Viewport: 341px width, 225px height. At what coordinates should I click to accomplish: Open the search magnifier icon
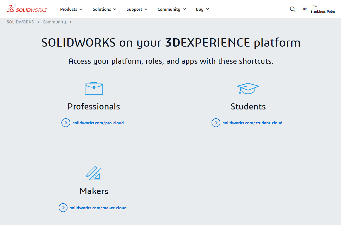tap(293, 9)
